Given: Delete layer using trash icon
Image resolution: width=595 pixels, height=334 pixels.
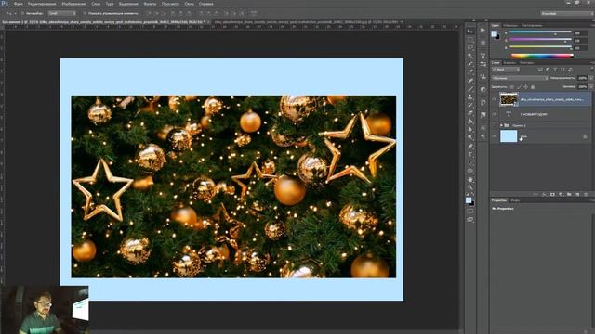Looking at the screenshot, I should click(586, 194).
